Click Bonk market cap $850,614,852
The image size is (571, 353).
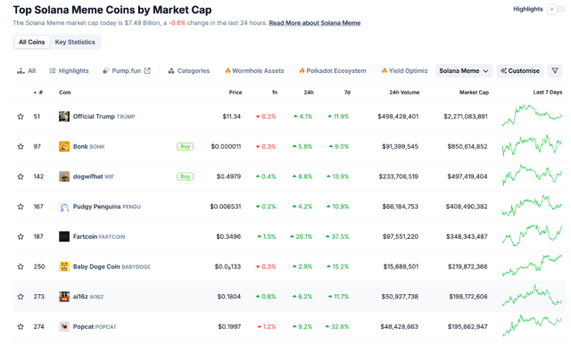click(x=468, y=146)
